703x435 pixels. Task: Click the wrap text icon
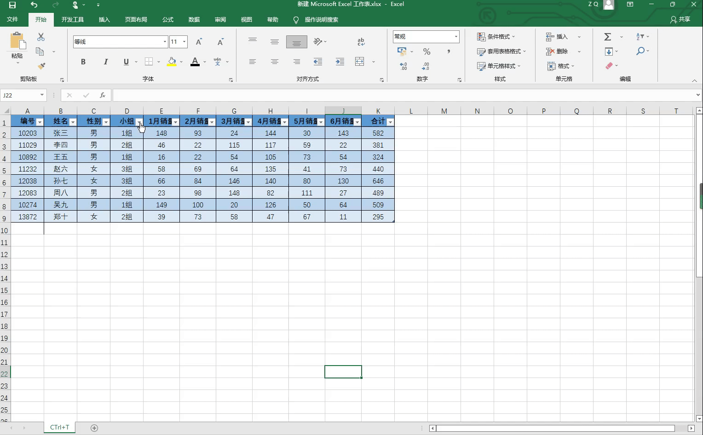tap(361, 42)
